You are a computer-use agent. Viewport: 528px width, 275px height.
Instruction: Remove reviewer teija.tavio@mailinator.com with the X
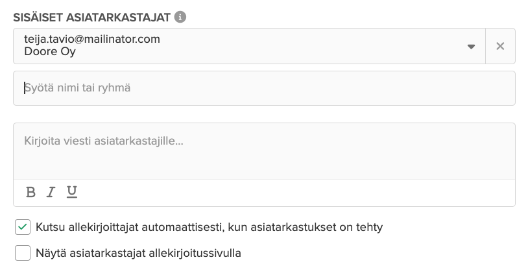click(x=500, y=46)
